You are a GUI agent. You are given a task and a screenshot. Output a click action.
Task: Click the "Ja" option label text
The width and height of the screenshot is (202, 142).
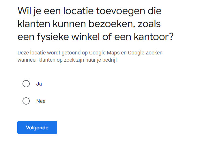click(x=39, y=84)
